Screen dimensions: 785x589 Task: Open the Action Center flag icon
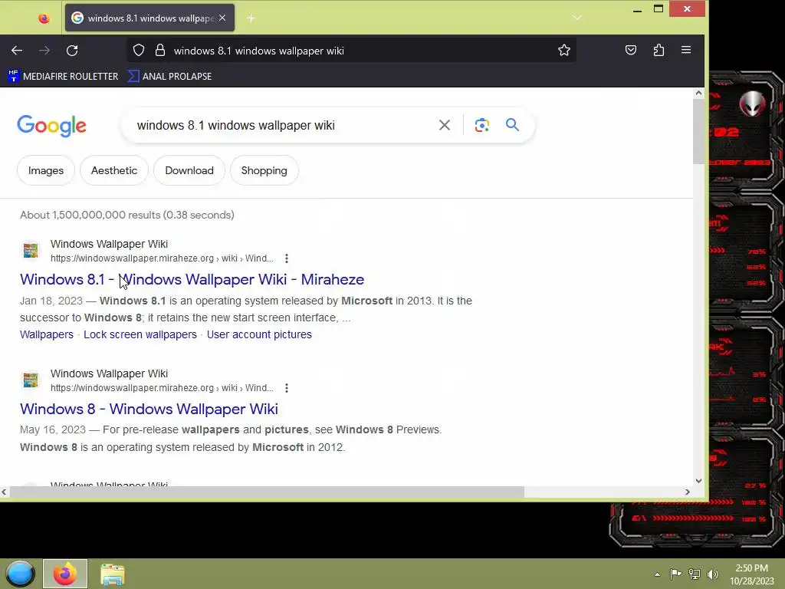coord(675,574)
